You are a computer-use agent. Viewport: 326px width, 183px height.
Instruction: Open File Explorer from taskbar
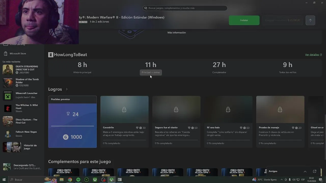pos(62,180)
